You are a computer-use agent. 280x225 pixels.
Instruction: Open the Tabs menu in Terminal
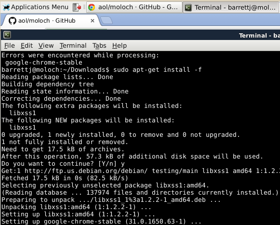[x=99, y=46]
